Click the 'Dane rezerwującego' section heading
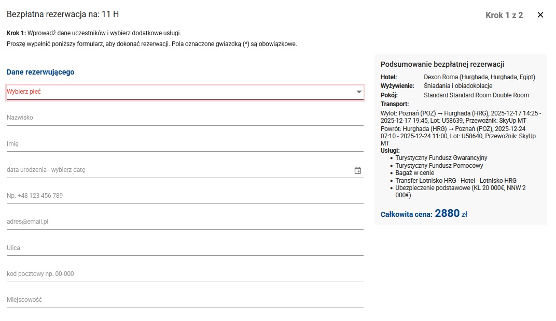Screen dimensions: 556x321 coord(40,72)
